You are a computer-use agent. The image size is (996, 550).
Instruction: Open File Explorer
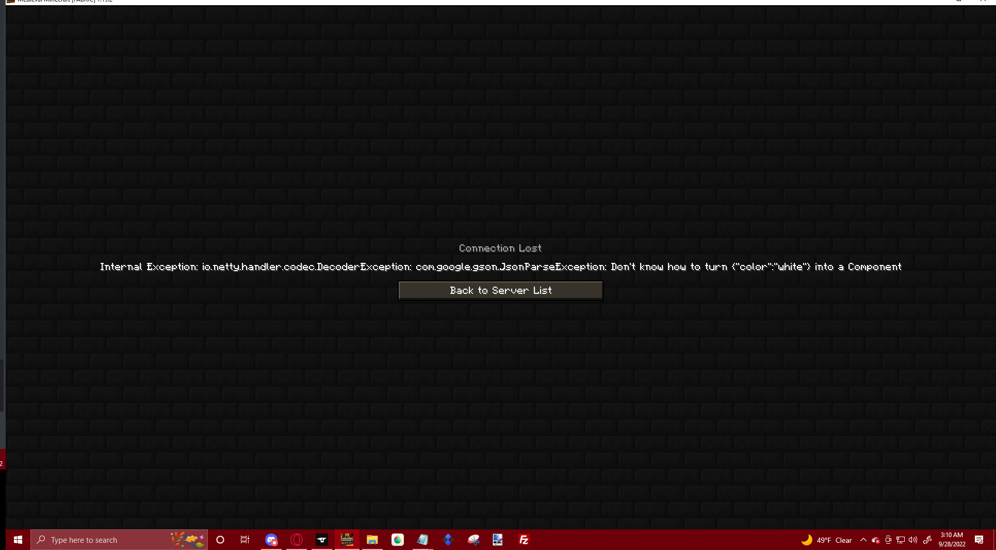(372, 540)
